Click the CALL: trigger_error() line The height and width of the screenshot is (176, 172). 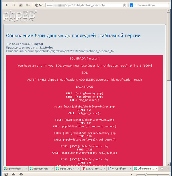85,113
